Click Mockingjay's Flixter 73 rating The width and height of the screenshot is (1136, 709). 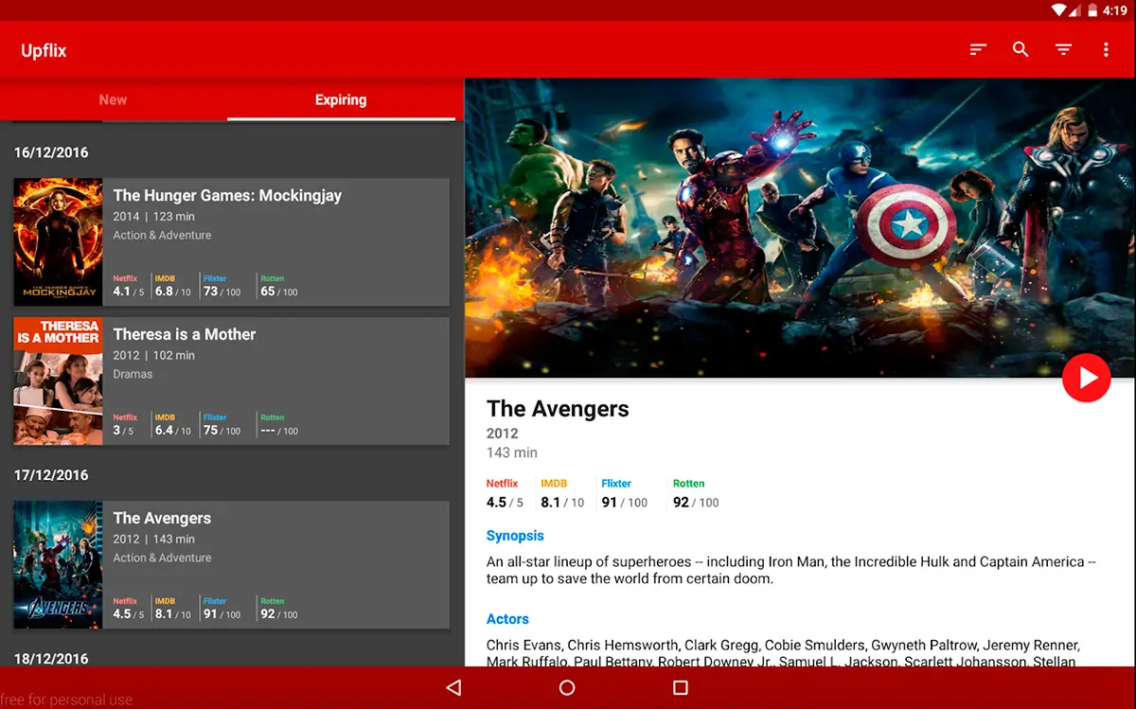click(222, 286)
